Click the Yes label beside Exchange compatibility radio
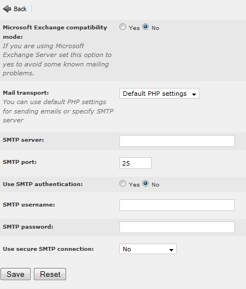Screen dimensions: 246x289 134,28
